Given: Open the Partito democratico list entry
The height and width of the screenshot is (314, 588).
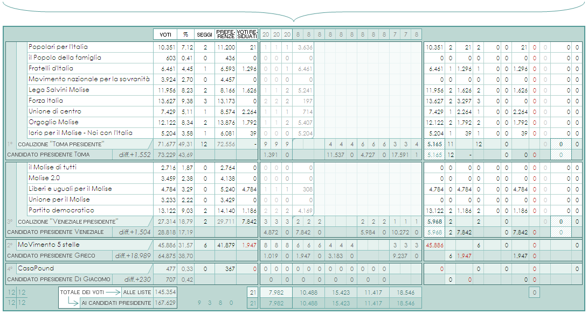Looking at the screenshot, I should [61, 211].
